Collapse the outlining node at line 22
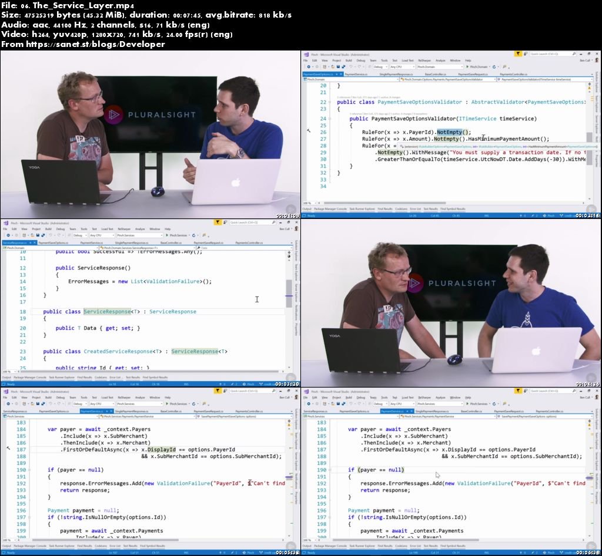The image size is (602, 556). pyautogui.click(x=330, y=102)
